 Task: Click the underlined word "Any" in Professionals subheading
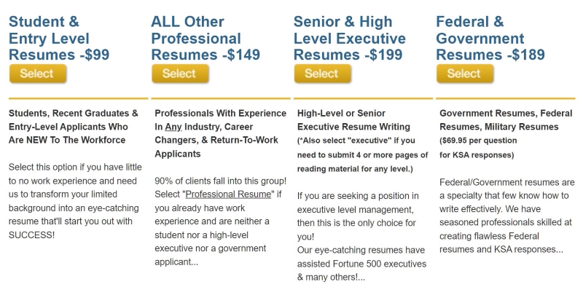pyautogui.click(x=173, y=127)
